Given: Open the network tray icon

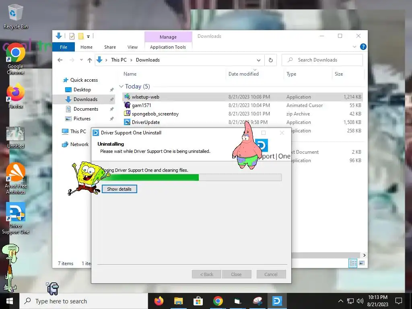Looking at the screenshot, I should pyautogui.click(x=350, y=301).
